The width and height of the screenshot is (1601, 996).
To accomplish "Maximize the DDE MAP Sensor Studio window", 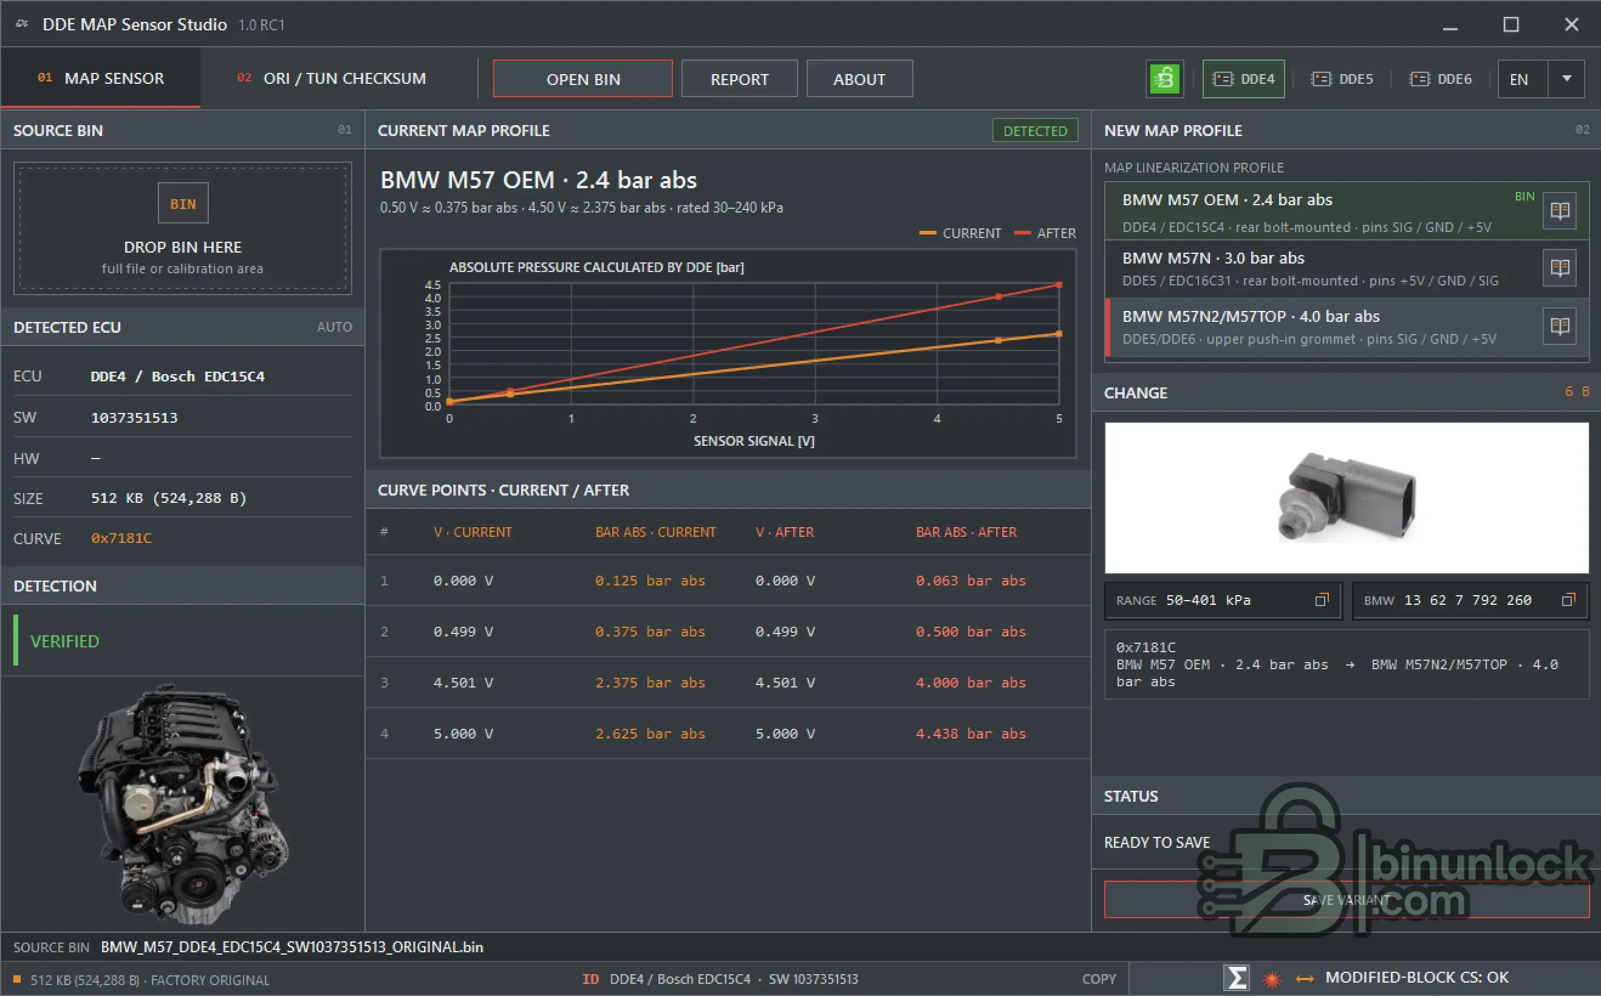I will tap(1511, 25).
